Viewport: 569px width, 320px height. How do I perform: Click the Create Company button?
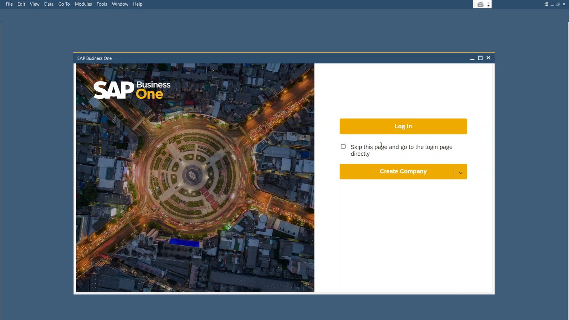[397, 171]
